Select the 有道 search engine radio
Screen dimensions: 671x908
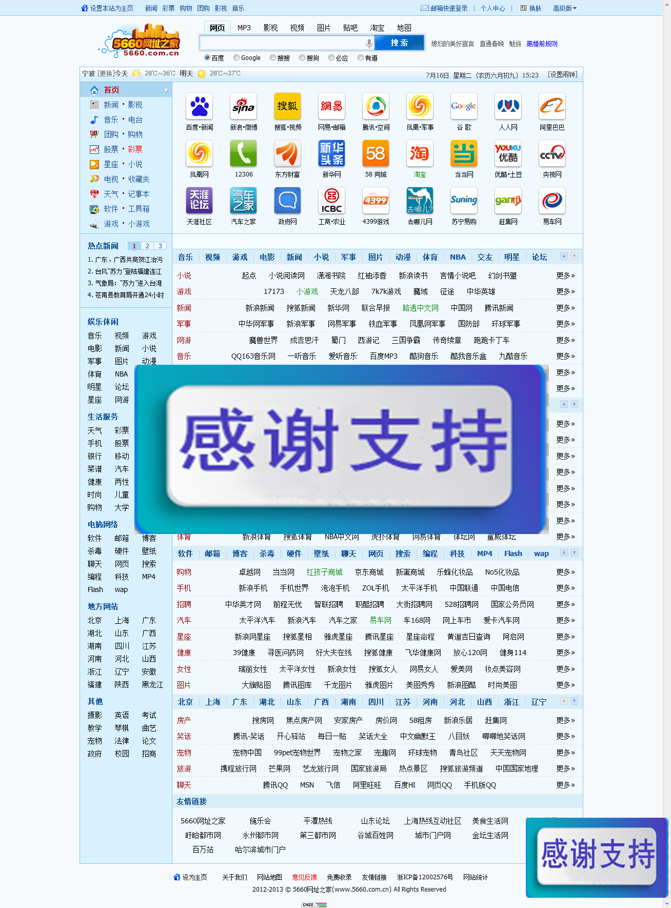[x=361, y=57]
